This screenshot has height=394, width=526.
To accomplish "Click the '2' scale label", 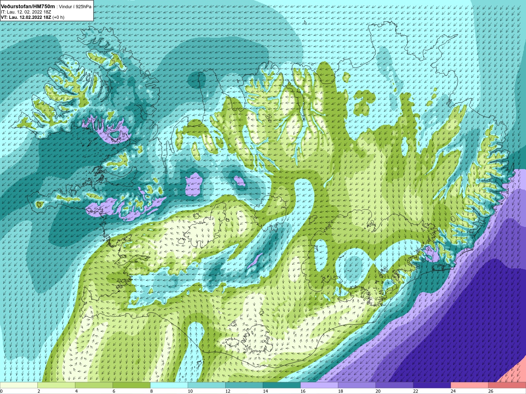I will point(39,391).
